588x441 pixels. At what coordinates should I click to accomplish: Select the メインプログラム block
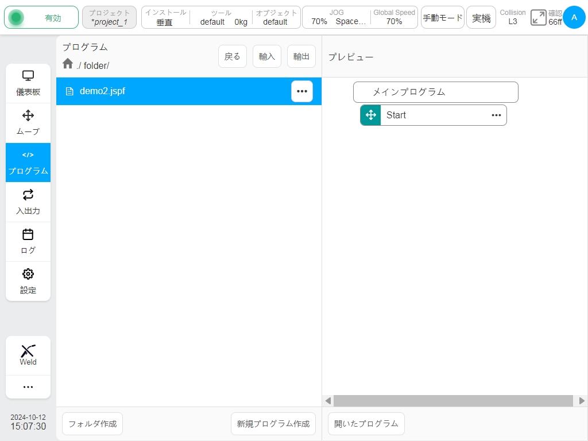click(436, 92)
